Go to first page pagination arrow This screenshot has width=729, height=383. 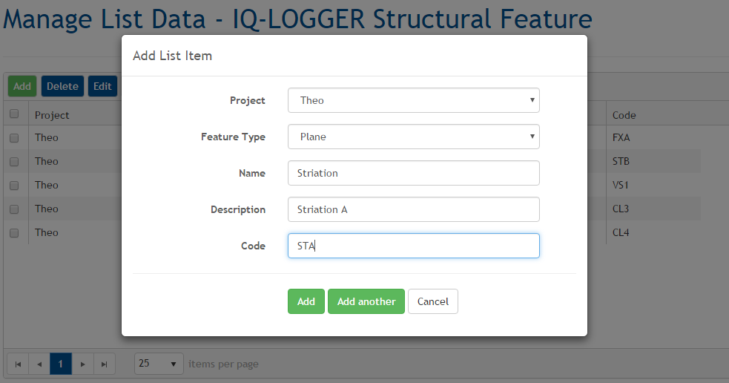pos(18,364)
